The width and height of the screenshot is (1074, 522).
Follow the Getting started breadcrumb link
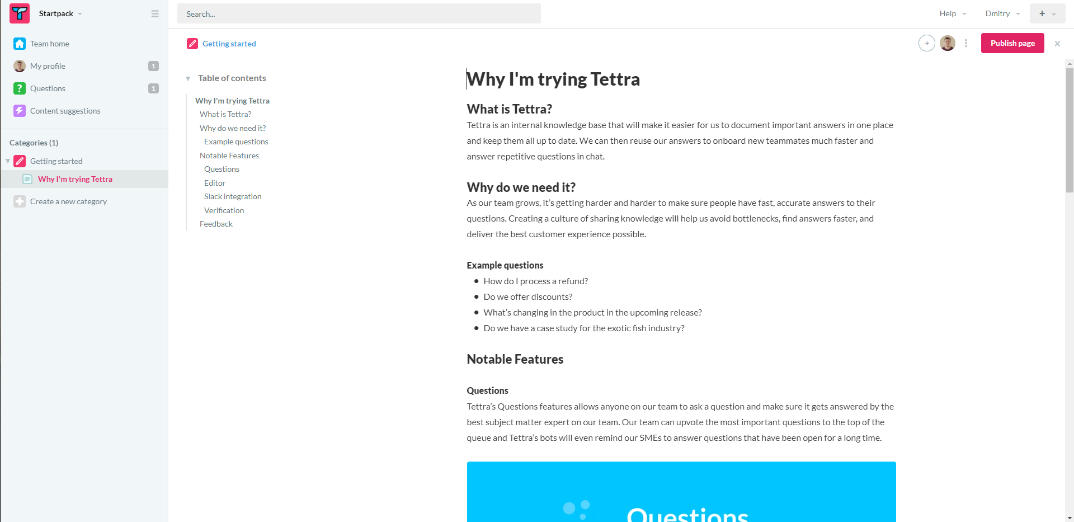click(229, 44)
